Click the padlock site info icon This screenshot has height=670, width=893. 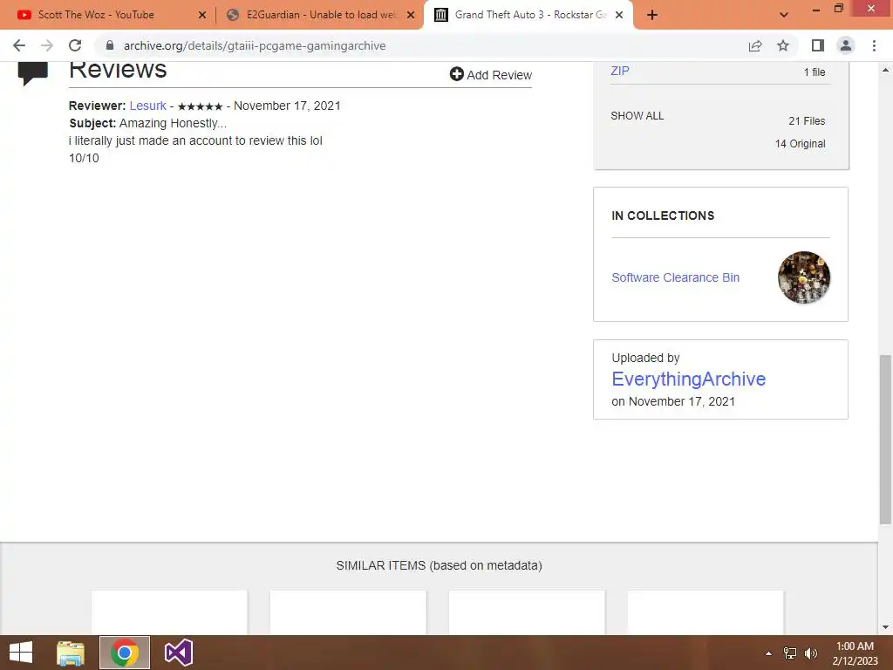pyautogui.click(x=110, y=45)
